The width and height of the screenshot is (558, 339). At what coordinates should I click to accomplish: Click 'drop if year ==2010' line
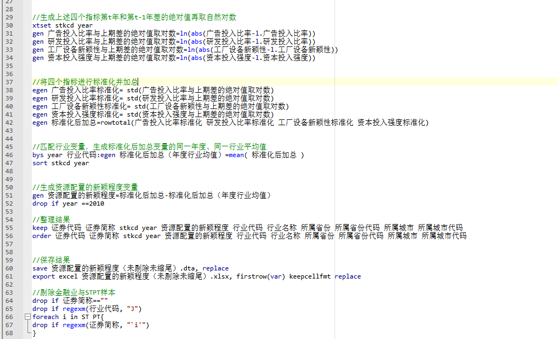click(x=68, y=204)
